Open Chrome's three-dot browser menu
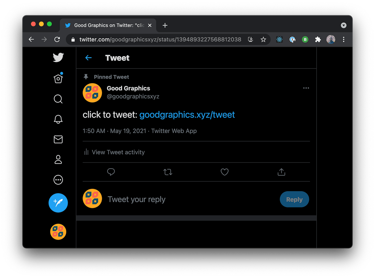This screenshot has width=375, height=278. click(344, 39)
